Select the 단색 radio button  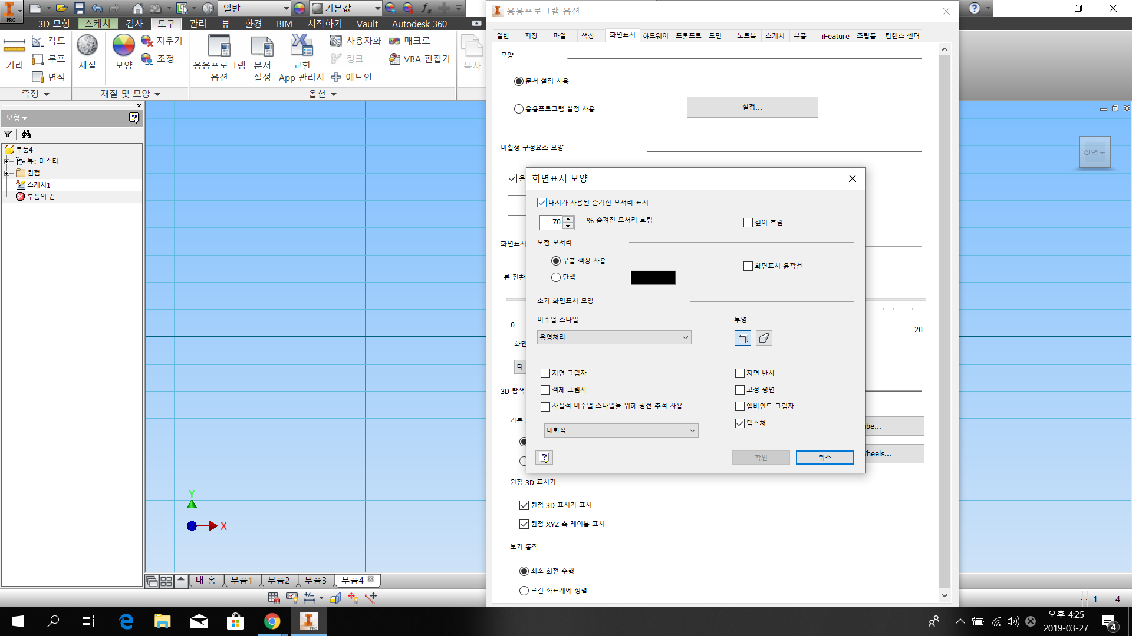point(556,277)
